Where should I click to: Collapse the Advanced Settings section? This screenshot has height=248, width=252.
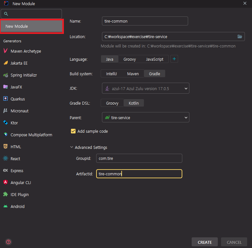click(72, 147)
